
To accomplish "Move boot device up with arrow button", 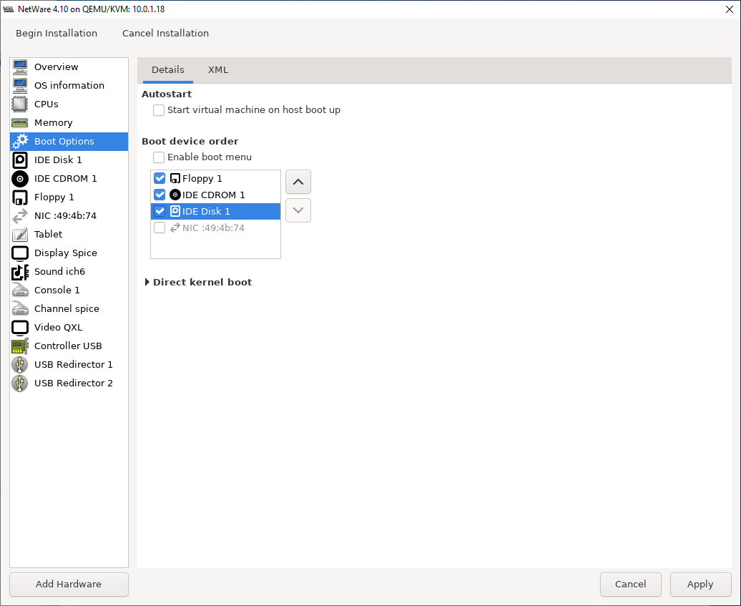I will 298,182.
